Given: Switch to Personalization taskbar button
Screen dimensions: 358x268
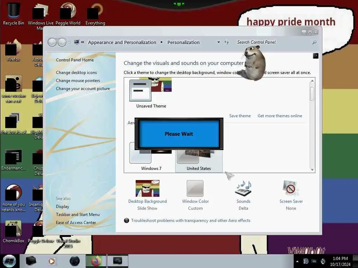Looking at the screenshot, I should (117, 261).
